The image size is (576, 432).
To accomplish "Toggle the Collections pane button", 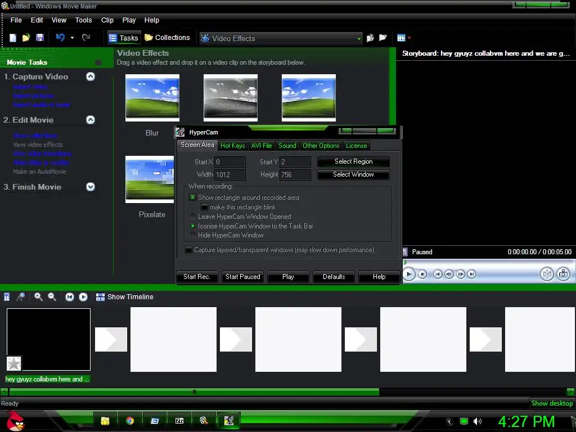I will (168, 38).
